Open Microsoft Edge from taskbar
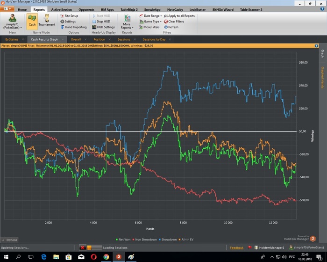Viewport: 327px width, 262px height. tap(43, 257)
